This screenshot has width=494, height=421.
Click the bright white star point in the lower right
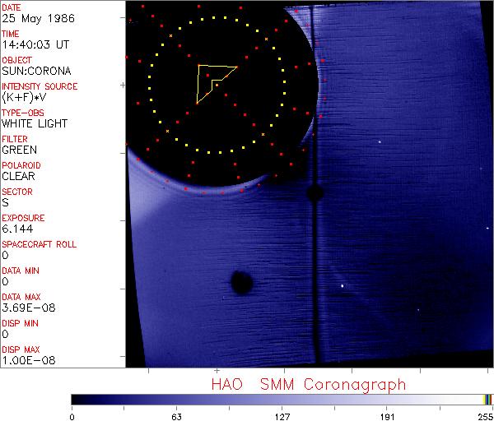342,286
